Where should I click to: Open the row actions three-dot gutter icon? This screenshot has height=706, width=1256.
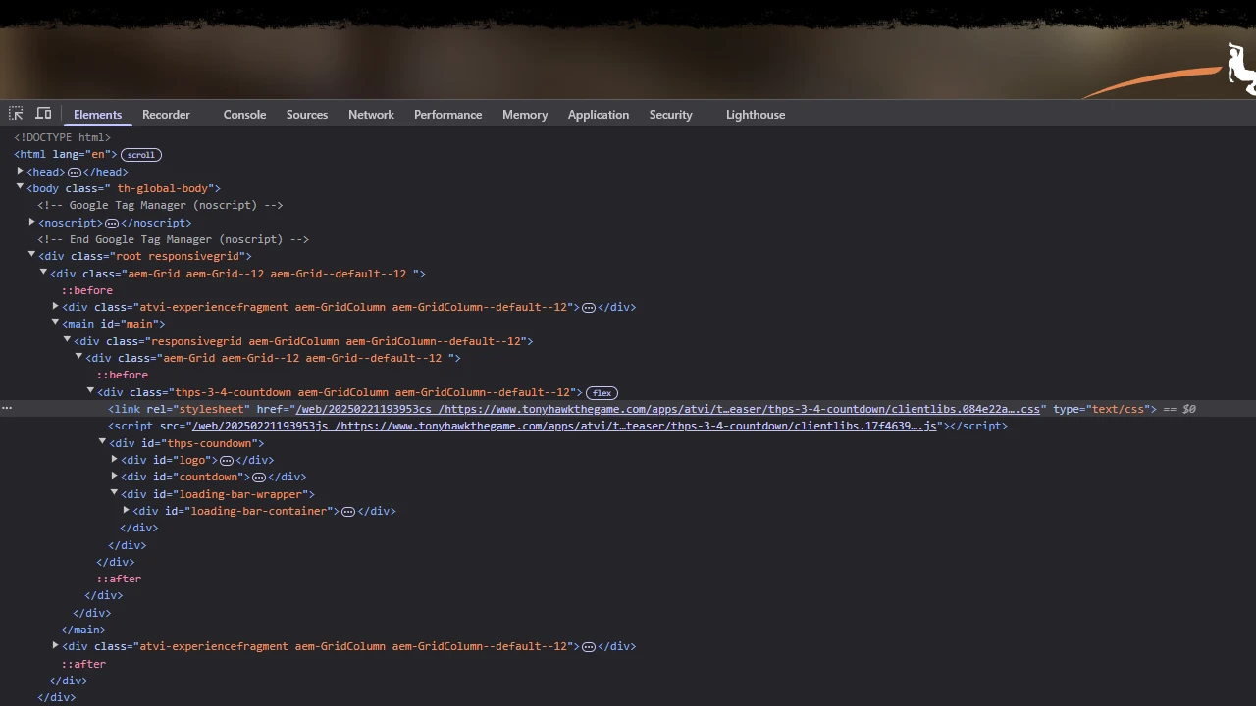click(6, 408)
